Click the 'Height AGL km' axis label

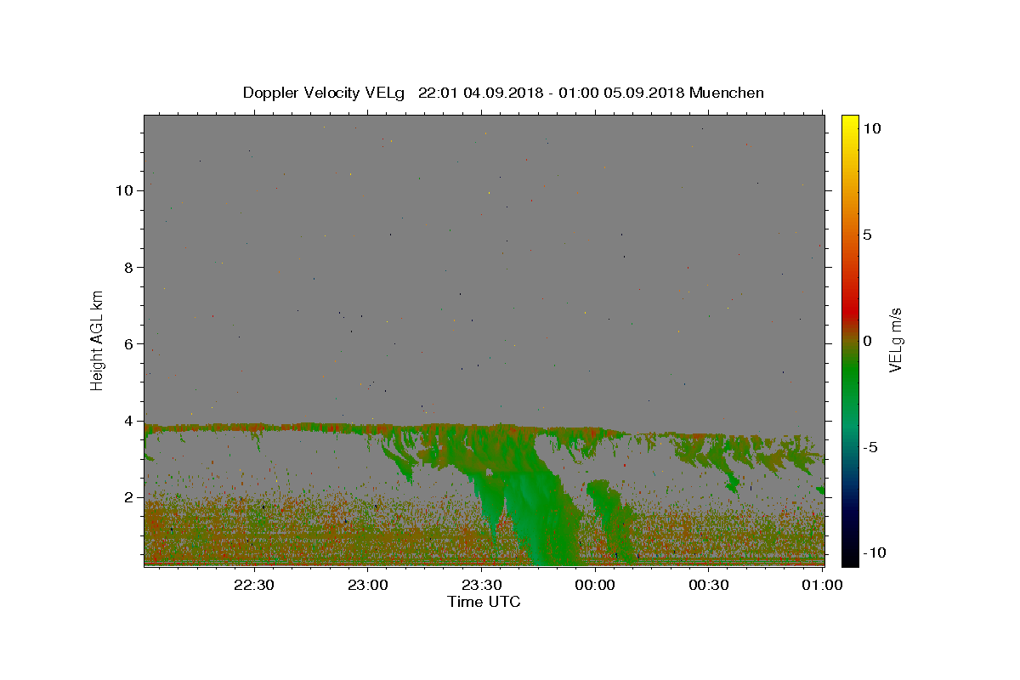coord(98,339)
